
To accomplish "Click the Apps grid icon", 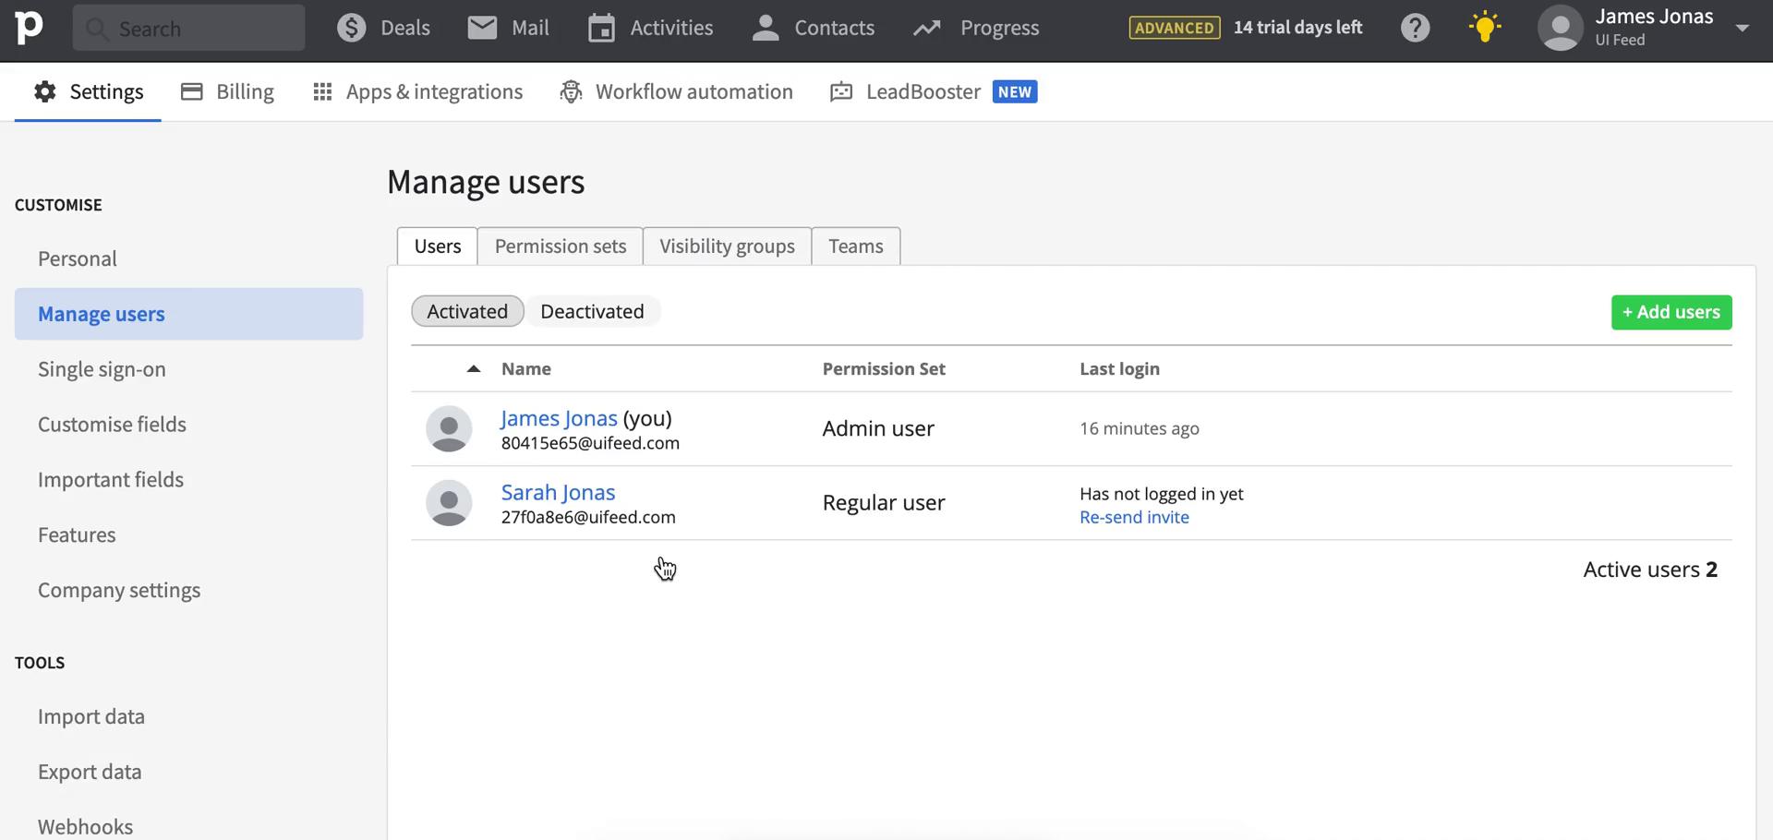I will [x=322, y=91].
